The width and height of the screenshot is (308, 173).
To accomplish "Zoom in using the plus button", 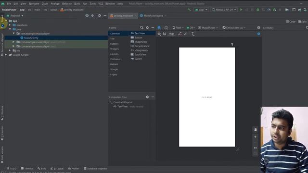I will [255, 136].
